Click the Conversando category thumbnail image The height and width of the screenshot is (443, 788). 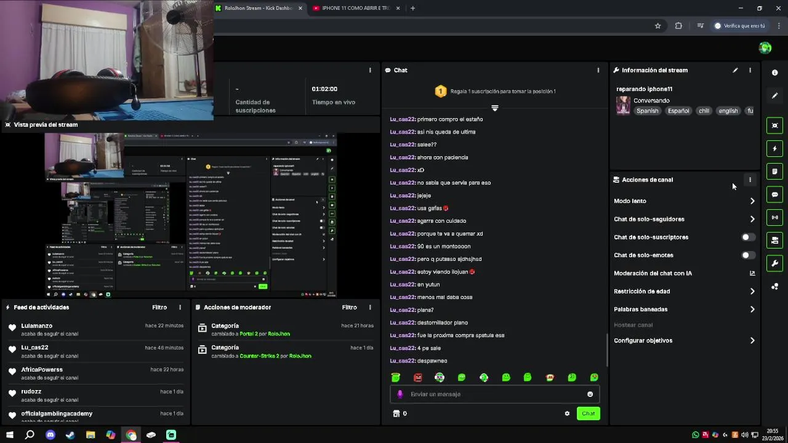click(623, 105)
